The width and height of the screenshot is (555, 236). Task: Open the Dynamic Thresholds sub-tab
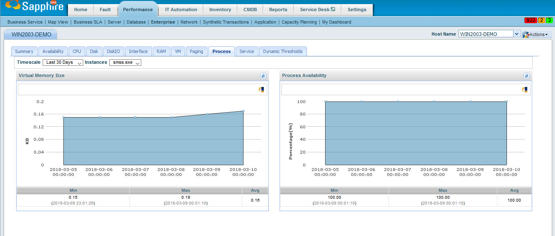283,51
